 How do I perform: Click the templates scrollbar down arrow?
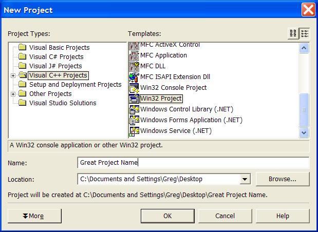(304, 133)
